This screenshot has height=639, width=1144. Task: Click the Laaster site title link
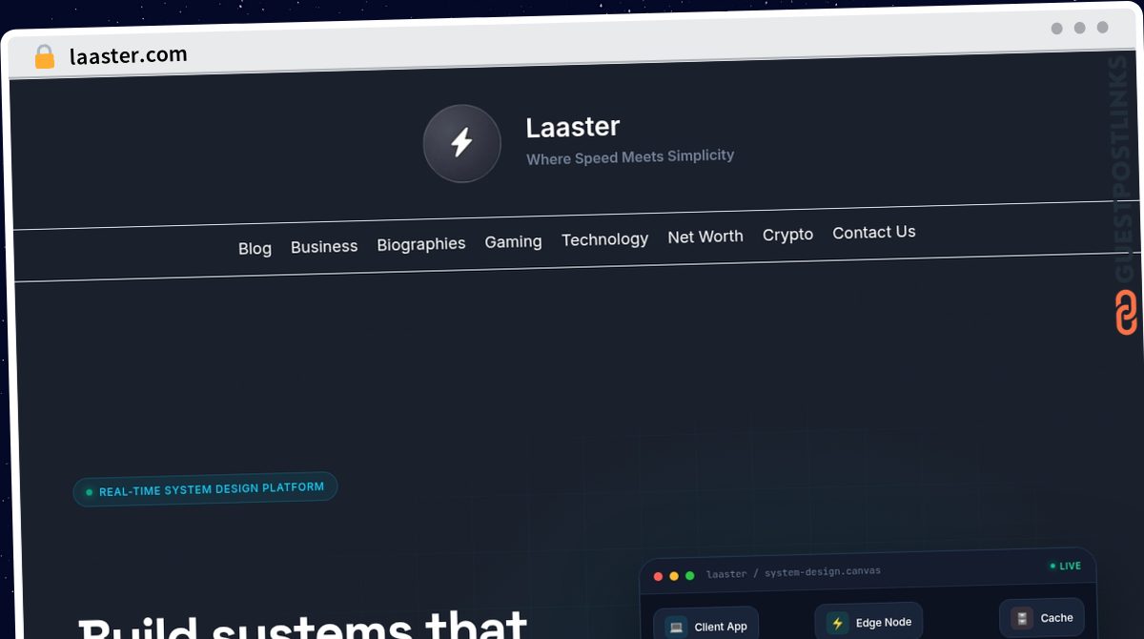tap(573, 127)
